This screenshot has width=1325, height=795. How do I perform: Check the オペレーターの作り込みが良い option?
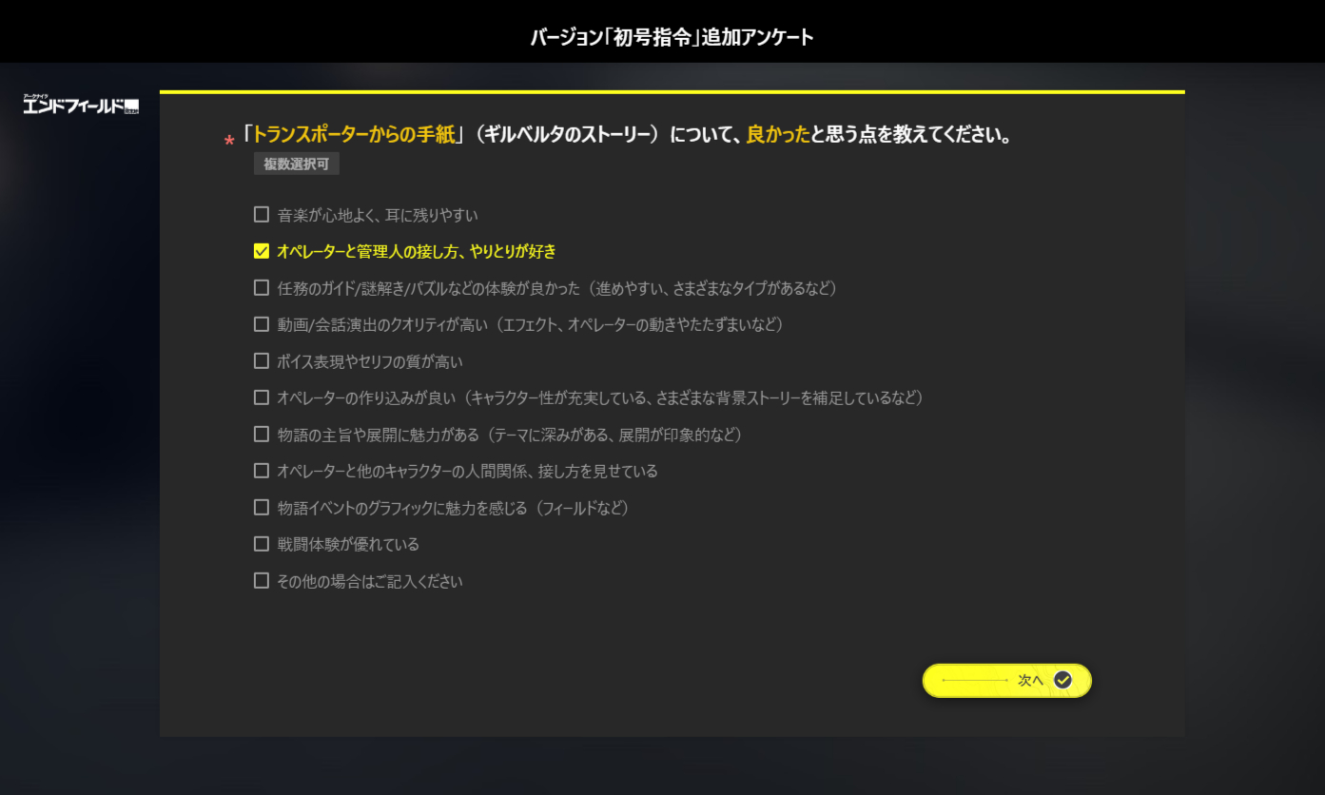pyautogui.click(x=262, y=397)
